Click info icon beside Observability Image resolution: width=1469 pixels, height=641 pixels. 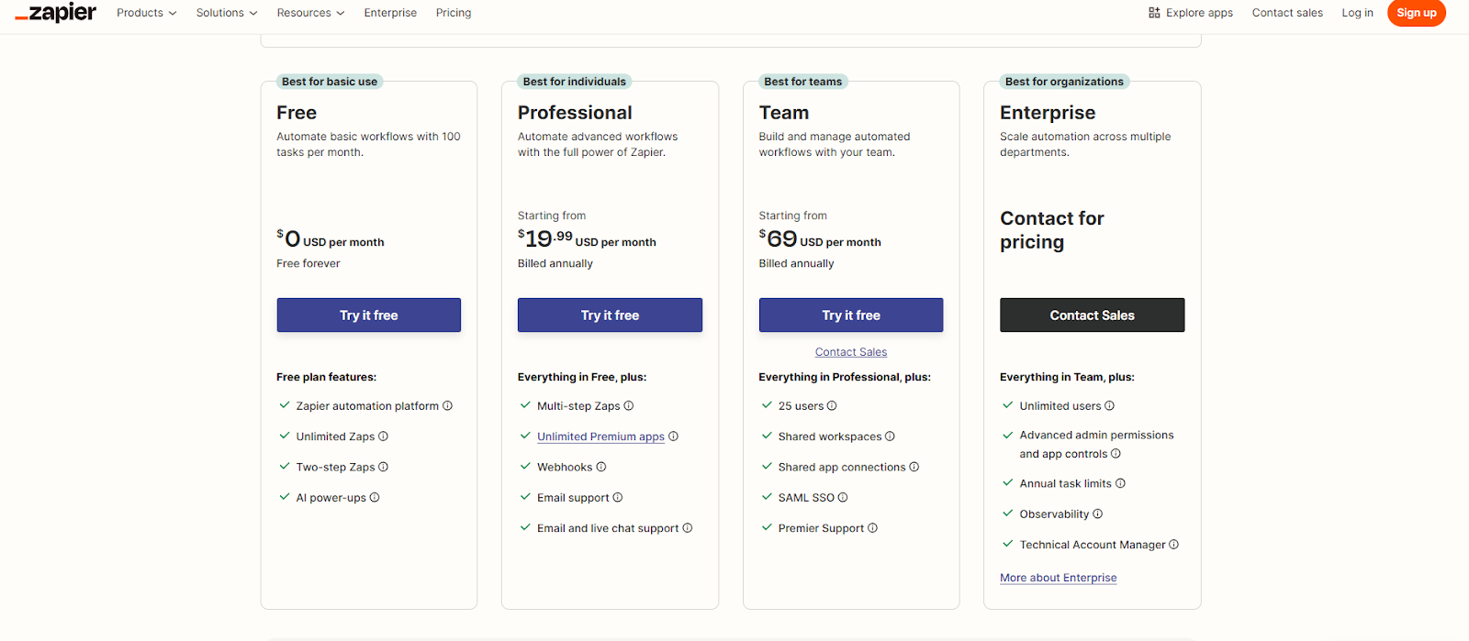(x=1098, y=514)
